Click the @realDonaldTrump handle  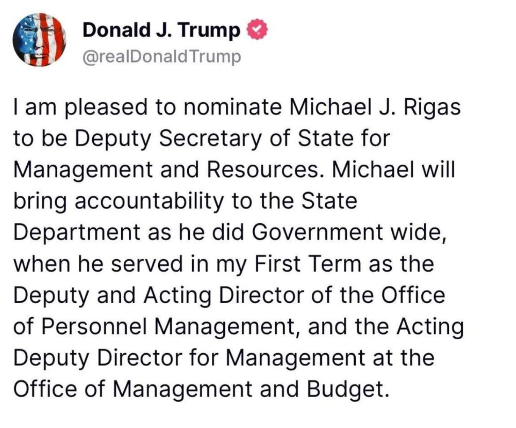click(161, 57)
